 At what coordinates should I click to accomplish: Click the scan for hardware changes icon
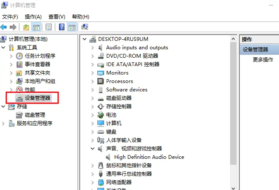(x=84, y=27)
